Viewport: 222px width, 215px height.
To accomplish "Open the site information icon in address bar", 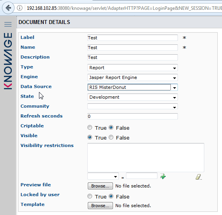I will pos(20,8).
